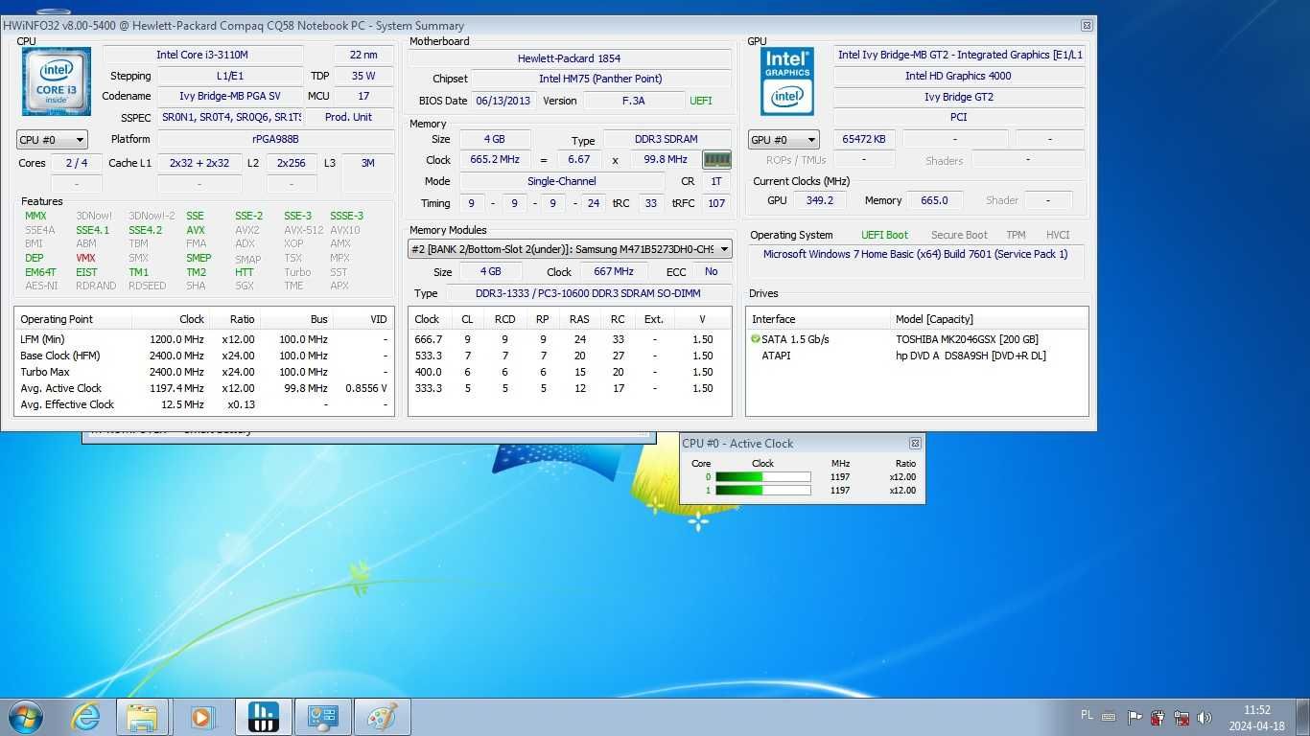Click the 665.2 MHz memory clock

495,160
